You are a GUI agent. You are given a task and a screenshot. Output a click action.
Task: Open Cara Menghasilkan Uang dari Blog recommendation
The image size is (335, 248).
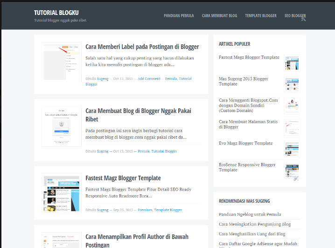click(252, 234)
